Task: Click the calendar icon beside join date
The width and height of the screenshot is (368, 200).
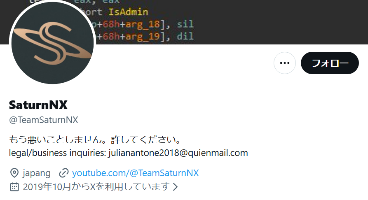Action: click(14, 187)
